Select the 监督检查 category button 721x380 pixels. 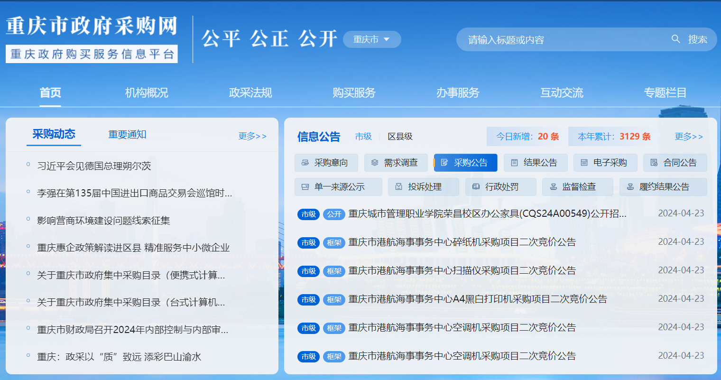click(578, 187)
